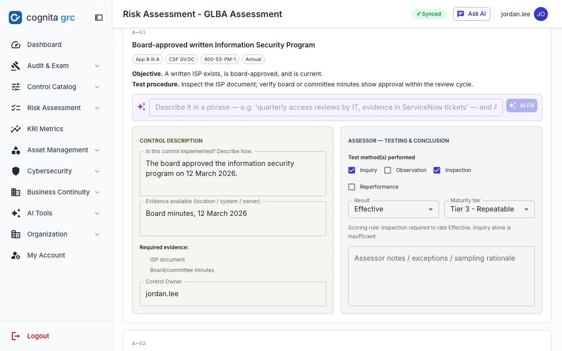
Task: Open the Result dropdown showing Effective
Action: click(393, 209)
